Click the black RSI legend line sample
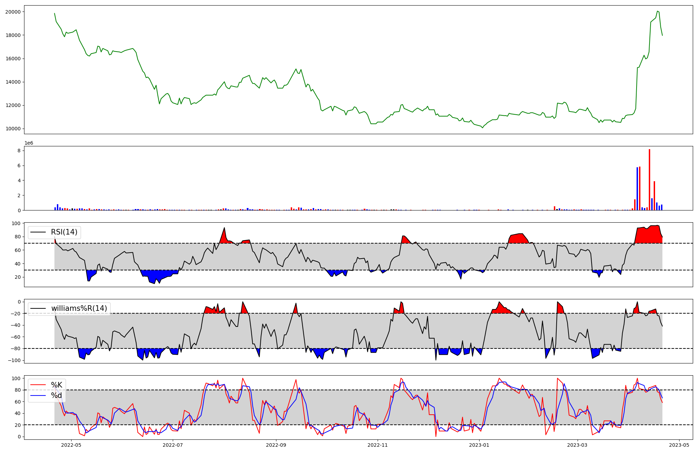The image size is (698, 453). (38, 232)
